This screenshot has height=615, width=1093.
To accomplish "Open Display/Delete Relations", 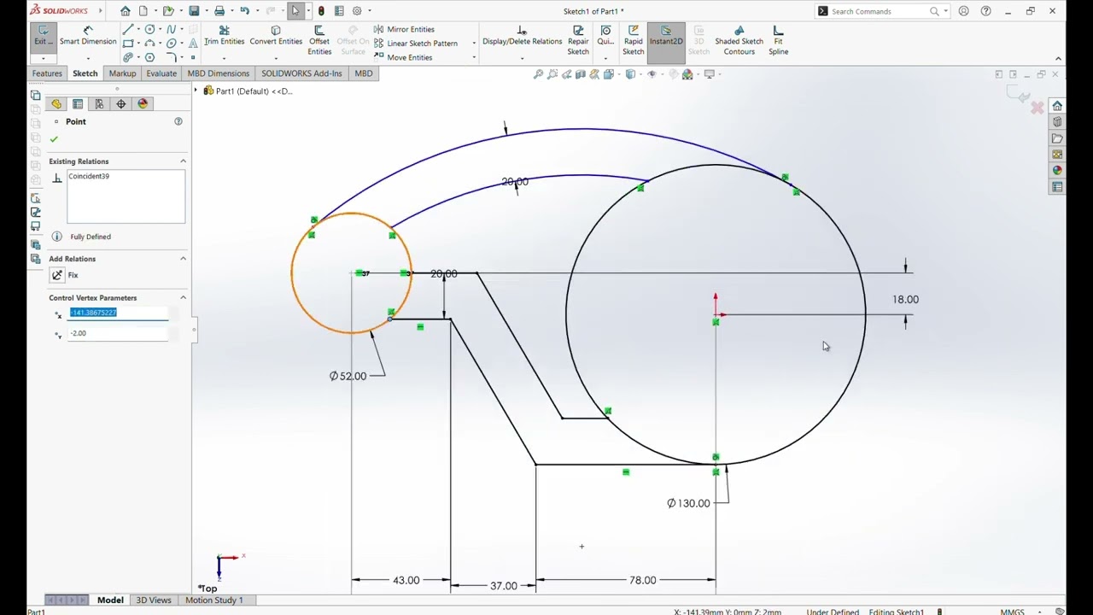I will tap(522, 35).
